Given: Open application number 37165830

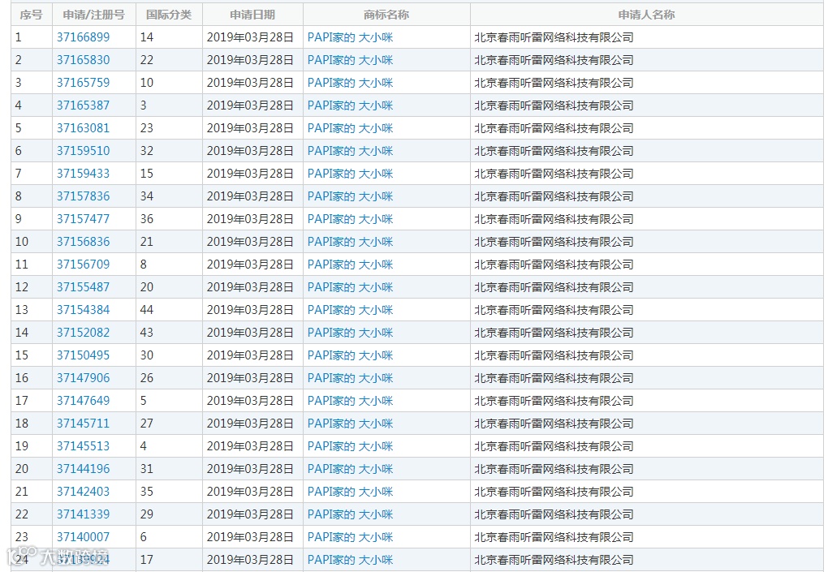Looking at the screenshot, I should click(x=84, y=60).
